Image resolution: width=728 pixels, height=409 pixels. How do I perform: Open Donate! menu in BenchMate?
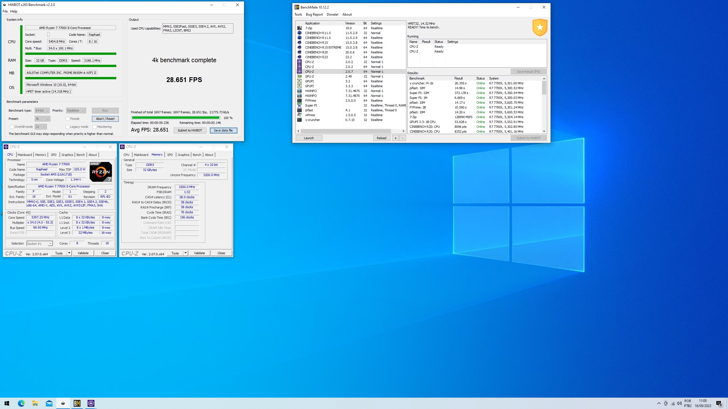[332, 14]
